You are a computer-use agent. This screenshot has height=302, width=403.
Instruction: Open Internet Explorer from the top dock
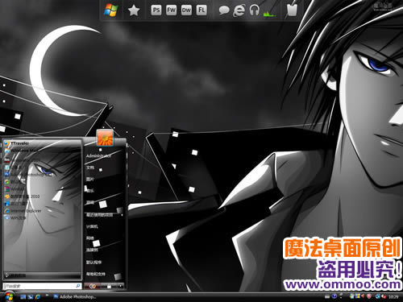click(239, 10)
